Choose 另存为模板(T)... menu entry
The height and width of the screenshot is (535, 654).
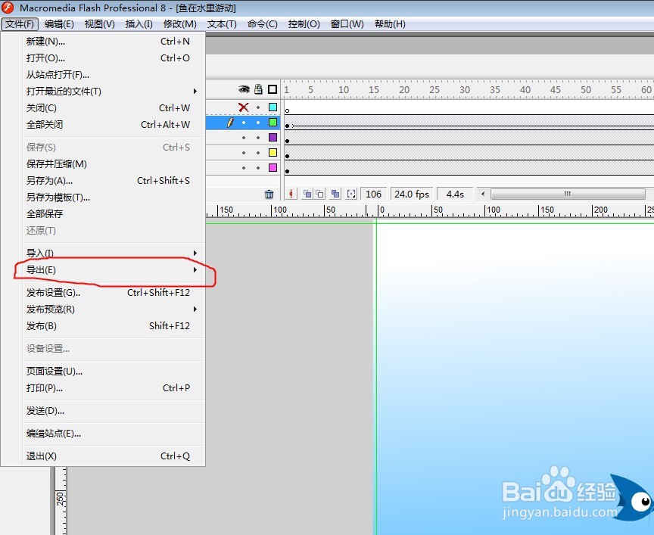[x=113, y=198]
